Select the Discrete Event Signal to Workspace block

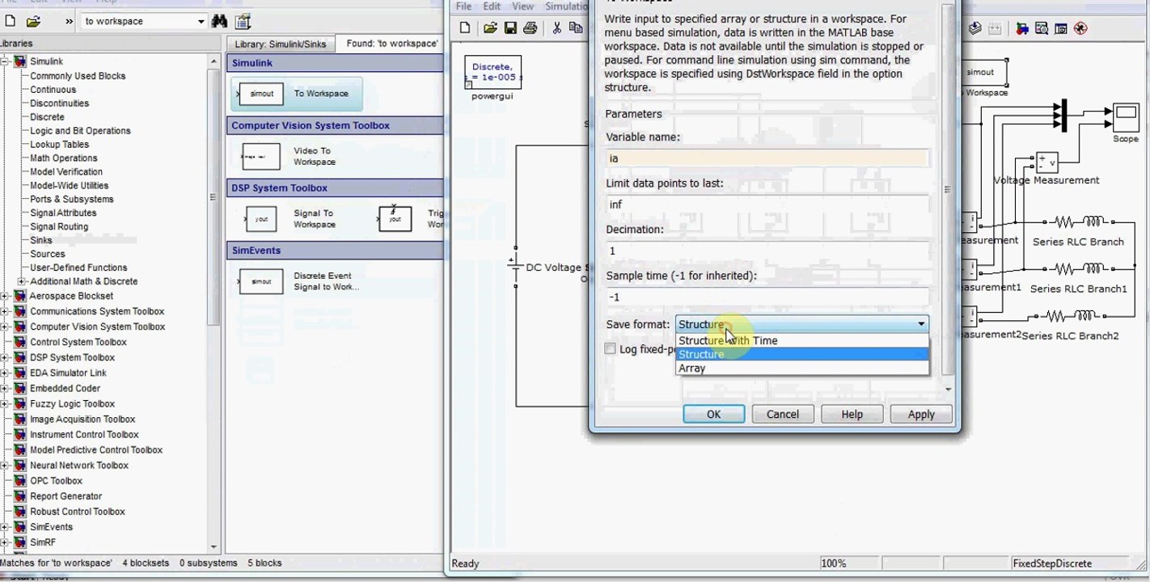point(261,281)
